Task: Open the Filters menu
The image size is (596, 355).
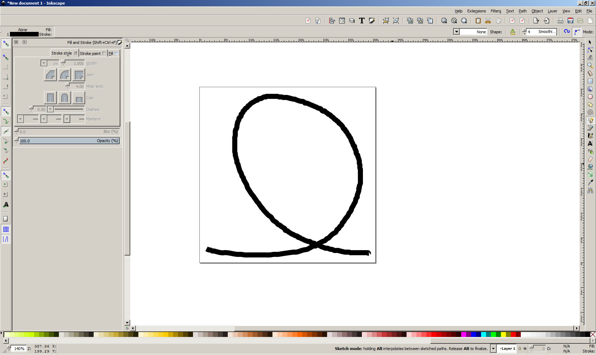Action: point(496,11)
